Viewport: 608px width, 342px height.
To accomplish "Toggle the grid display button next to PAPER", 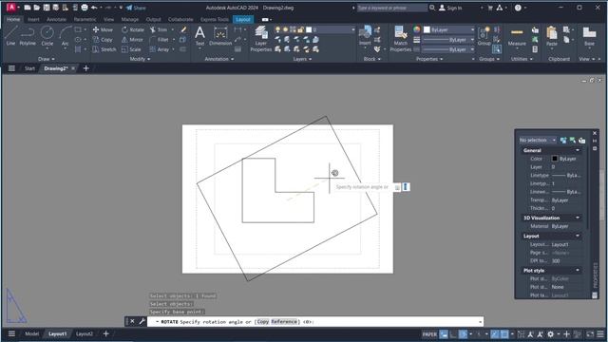I will pos(444,333).
